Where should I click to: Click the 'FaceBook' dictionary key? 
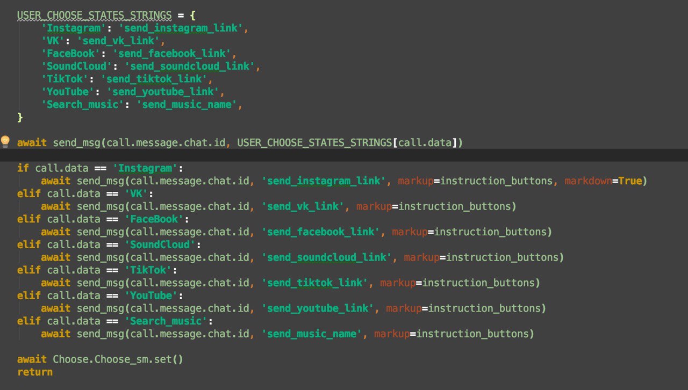pyautogui.click(x=71, y=53)
